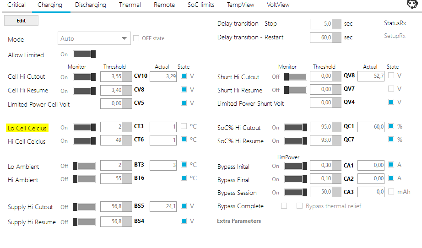Tick the Bypass Complete checkbox
Screen dimensions: 422x248
coord(284,206)
